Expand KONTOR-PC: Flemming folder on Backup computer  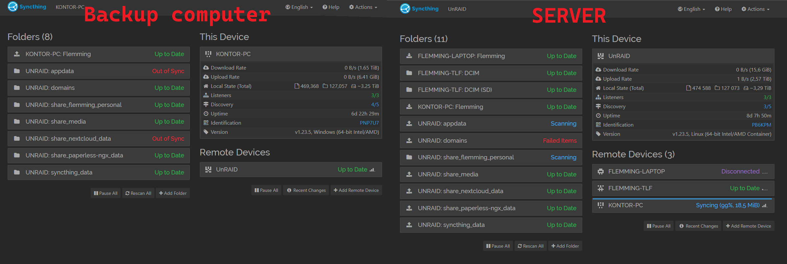point(99,54)
